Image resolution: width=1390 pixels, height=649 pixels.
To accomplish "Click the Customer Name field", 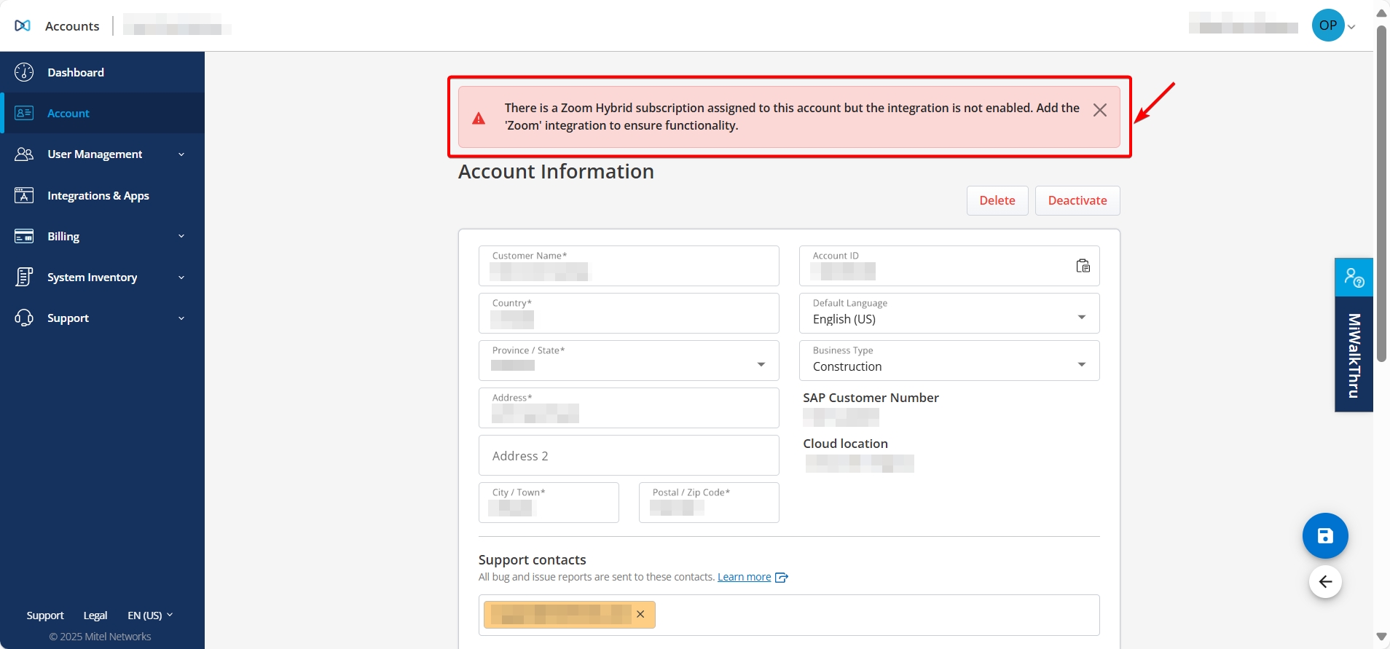I will click(x=629, y=266).
